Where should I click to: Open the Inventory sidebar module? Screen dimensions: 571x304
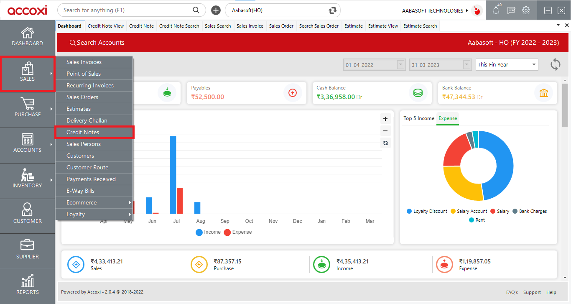click(x=27, y=180)
